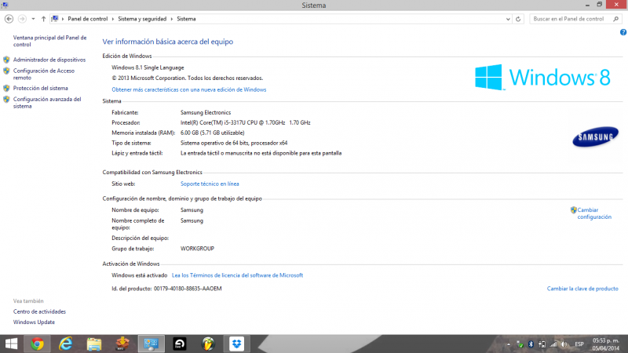Open the orange box app in taskbar
The width and height of the screenshot is (628, 353).
click(x=122, y=344)
